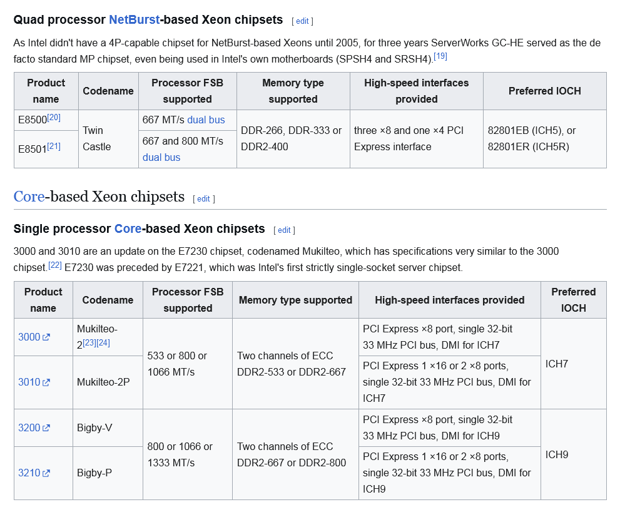
Task: Click the 800 or 1066 or 1333 MT/s cell
Action: pyautogui.click(x=188, y=454)
